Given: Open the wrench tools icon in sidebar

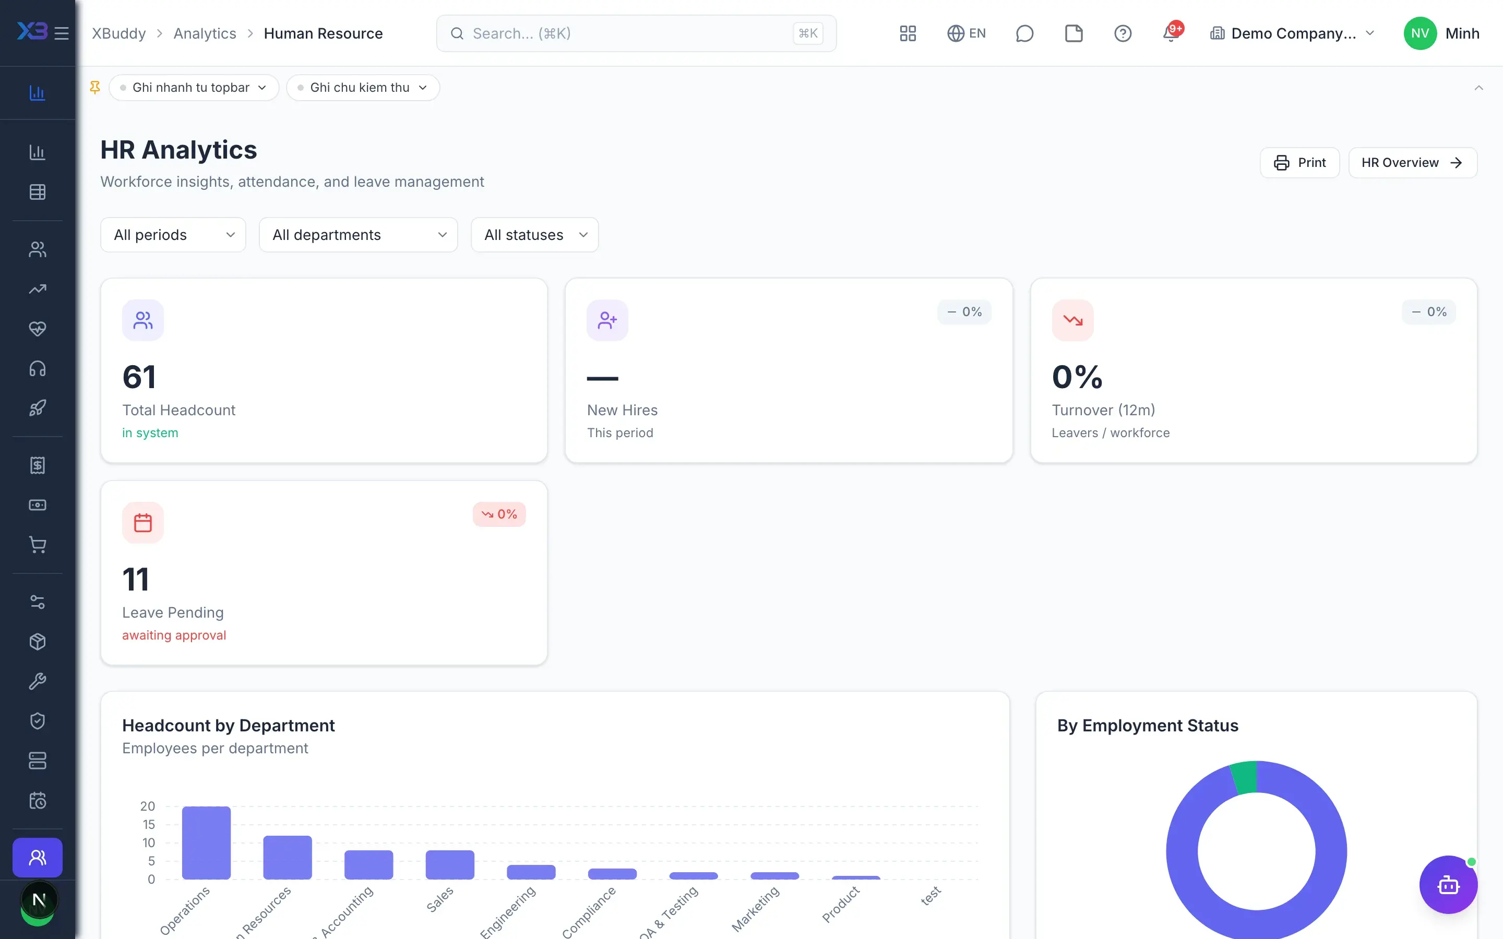Looking at the screenshot, I should 37,681.
